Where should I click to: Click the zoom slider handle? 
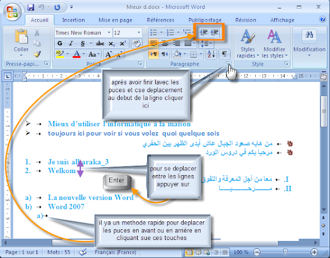pyautogui.click(x=285, y=252)
